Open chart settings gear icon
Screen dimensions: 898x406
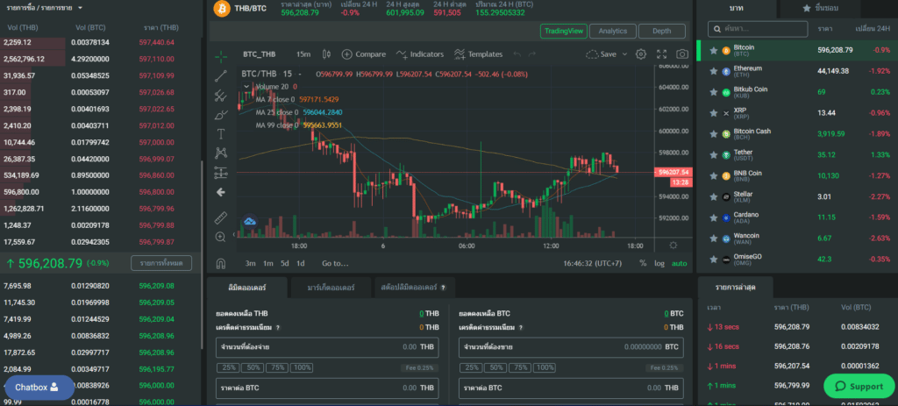tap(641, 54)
